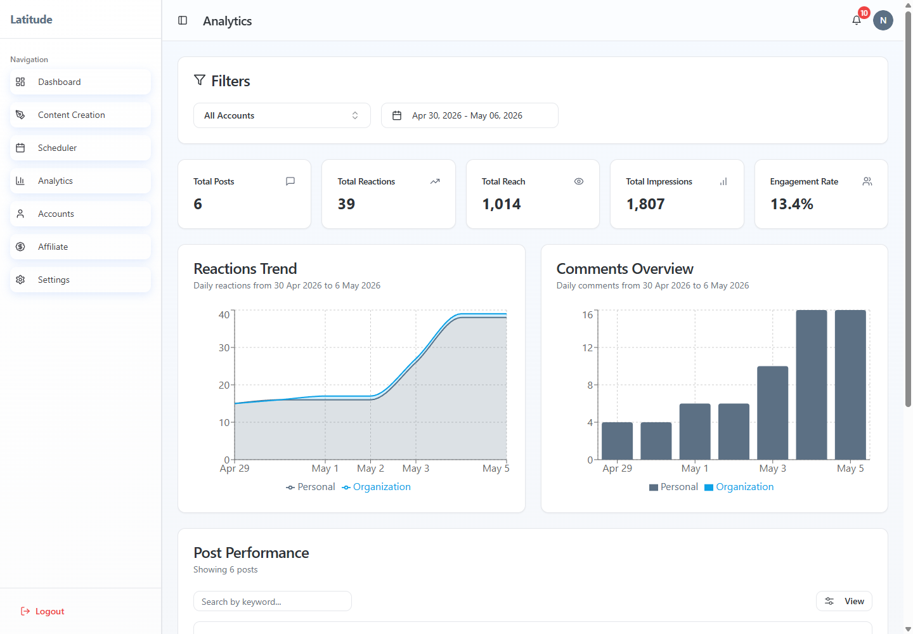Click the Total Impressions bars icon
The height and width of the screenshot is (634, 913).
(723, 181)
